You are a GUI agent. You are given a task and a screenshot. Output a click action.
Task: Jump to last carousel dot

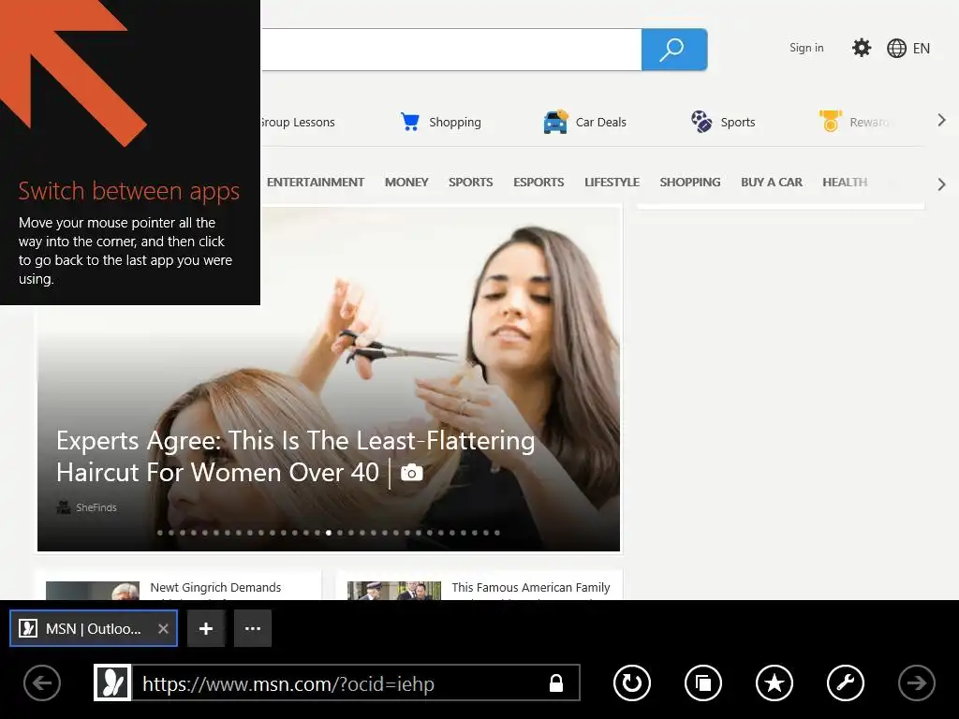497,533
